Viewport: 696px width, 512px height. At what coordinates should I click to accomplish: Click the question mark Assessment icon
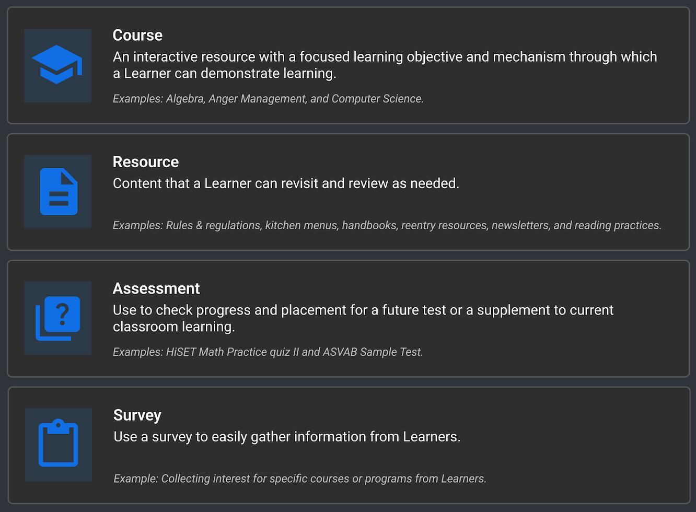(57, 318)
